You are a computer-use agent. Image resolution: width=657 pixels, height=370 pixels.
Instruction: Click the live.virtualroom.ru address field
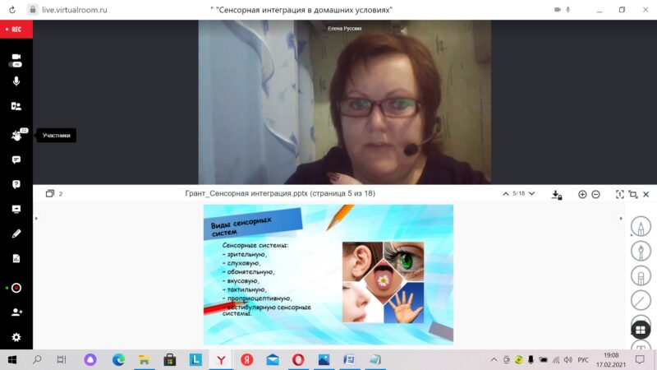coord(75,10)
